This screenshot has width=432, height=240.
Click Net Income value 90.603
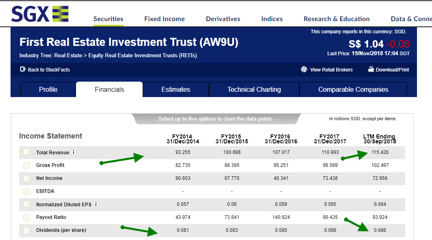(x=183, y=178)
